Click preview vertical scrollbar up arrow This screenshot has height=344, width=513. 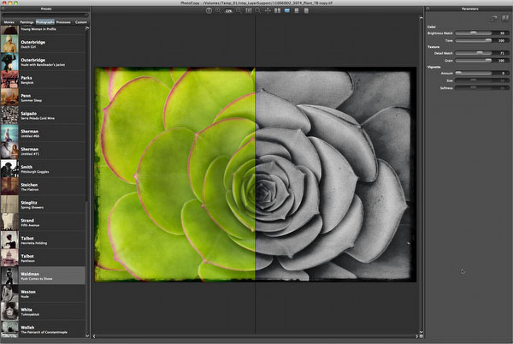pyautogui.click(x=421, y=18)
